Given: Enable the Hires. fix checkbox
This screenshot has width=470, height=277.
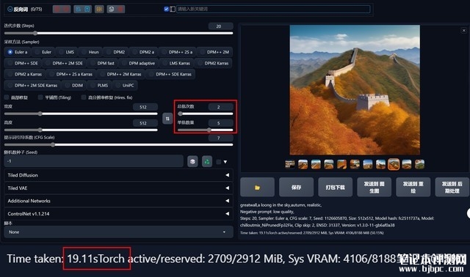Looking at the screenshot, I should pos(84,97).
